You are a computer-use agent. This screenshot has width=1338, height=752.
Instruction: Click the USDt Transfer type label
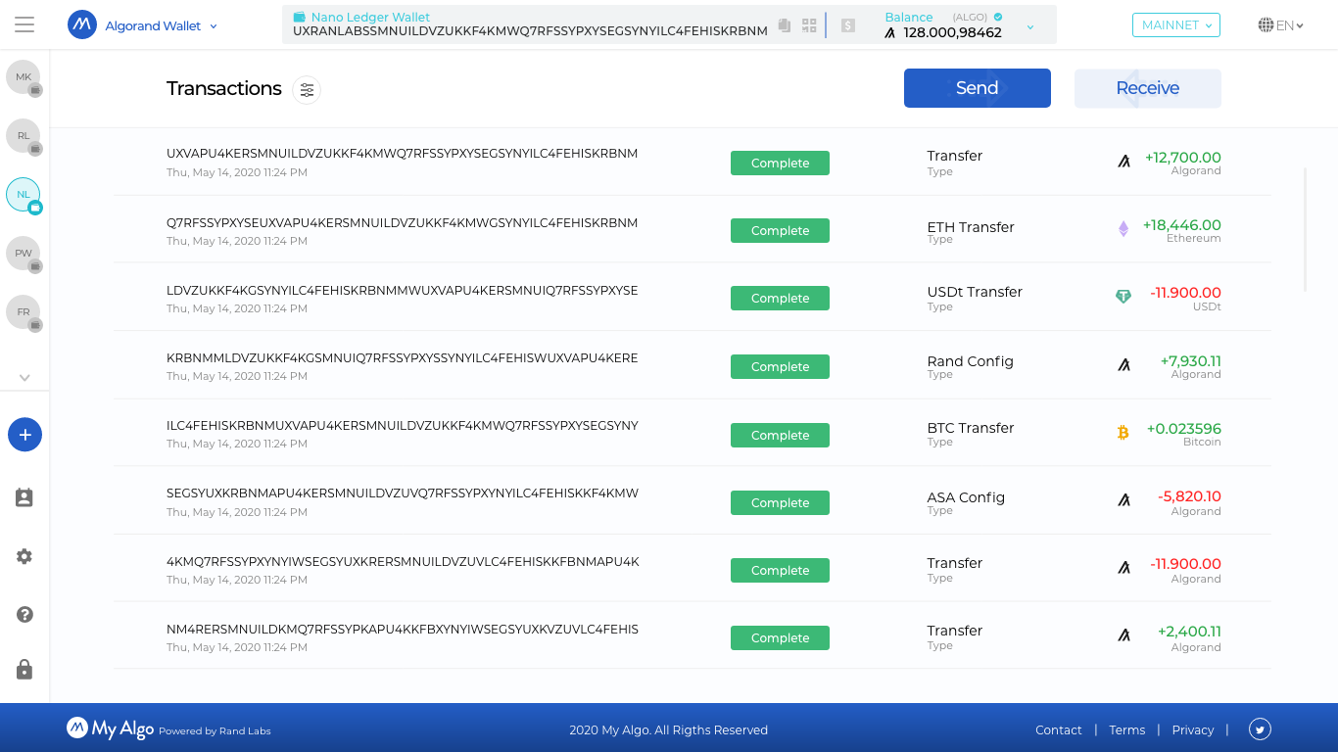click(x=975, y=292)
